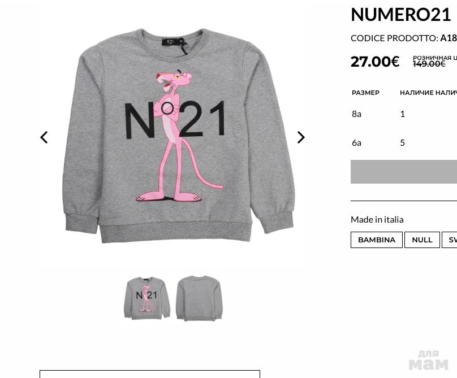
Task: Click the main sweatshirt product image
Action: click(178, 136)
